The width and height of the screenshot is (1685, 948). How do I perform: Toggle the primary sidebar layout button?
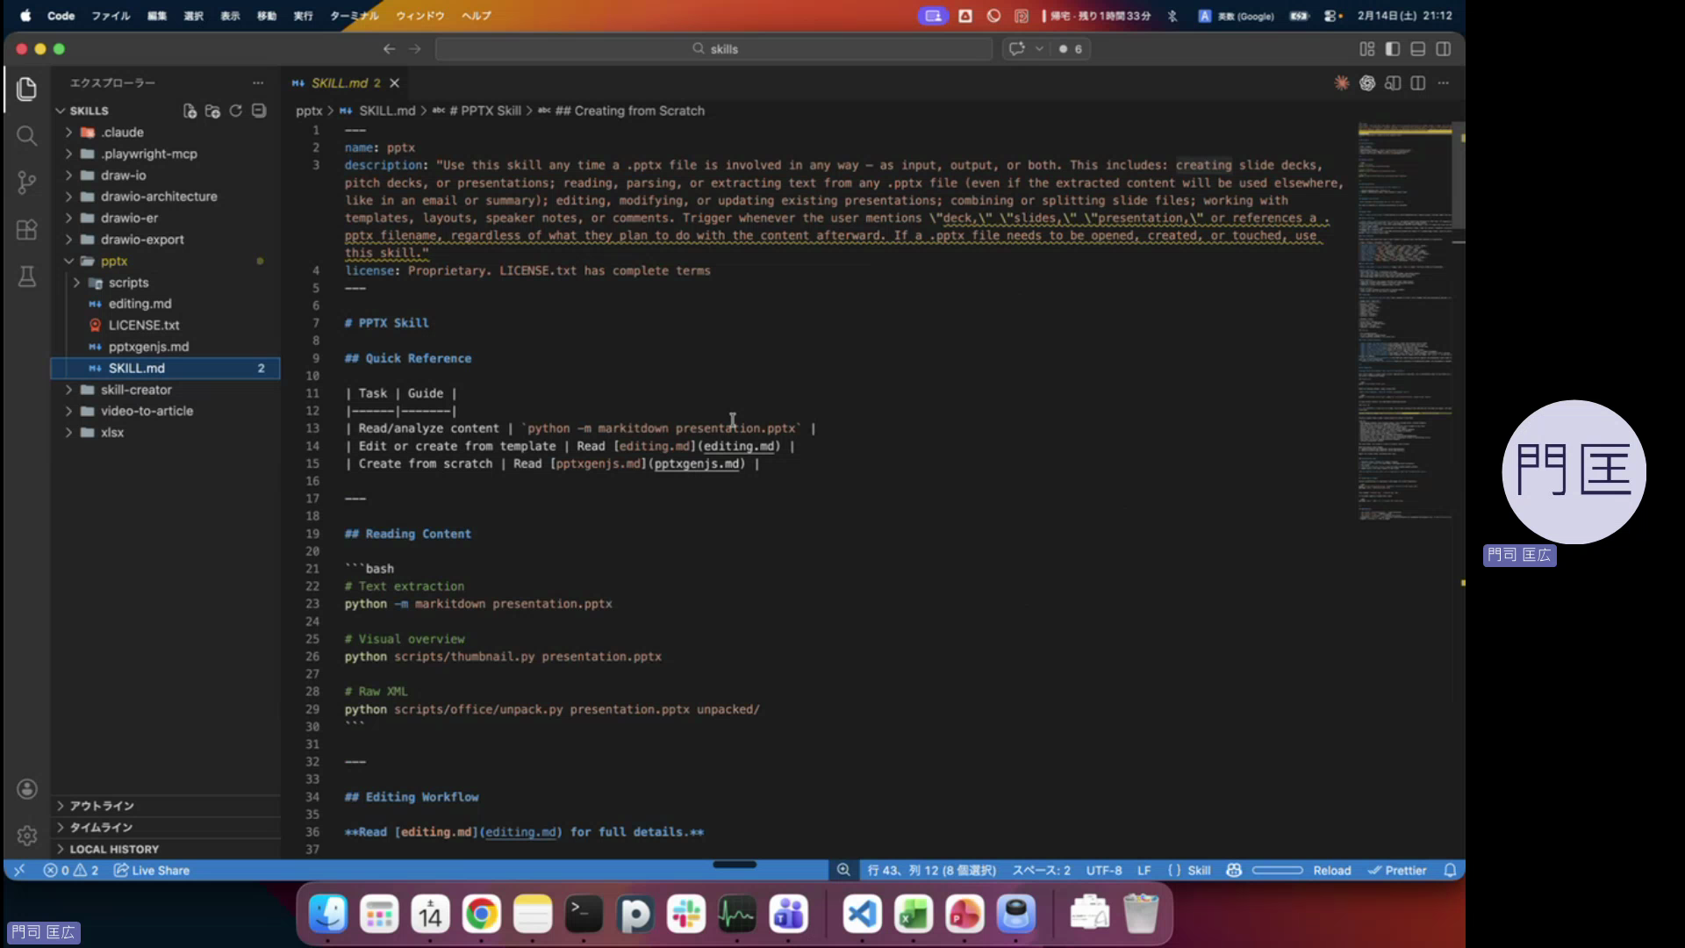[x=1392, y=49]
